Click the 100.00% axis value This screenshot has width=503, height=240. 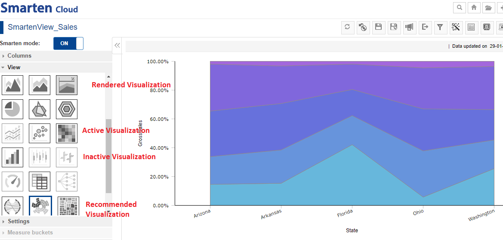[x=158, y=61]
